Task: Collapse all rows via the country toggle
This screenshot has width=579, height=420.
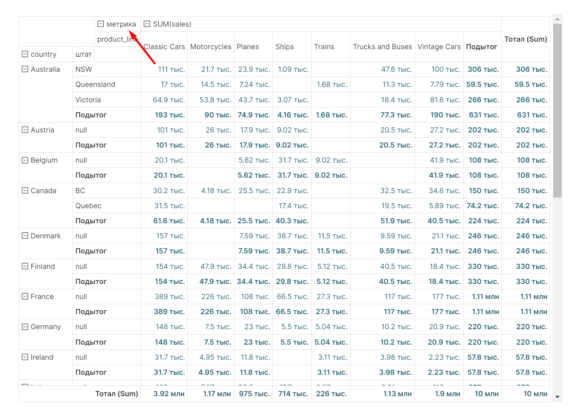Action: click(25, 54)
